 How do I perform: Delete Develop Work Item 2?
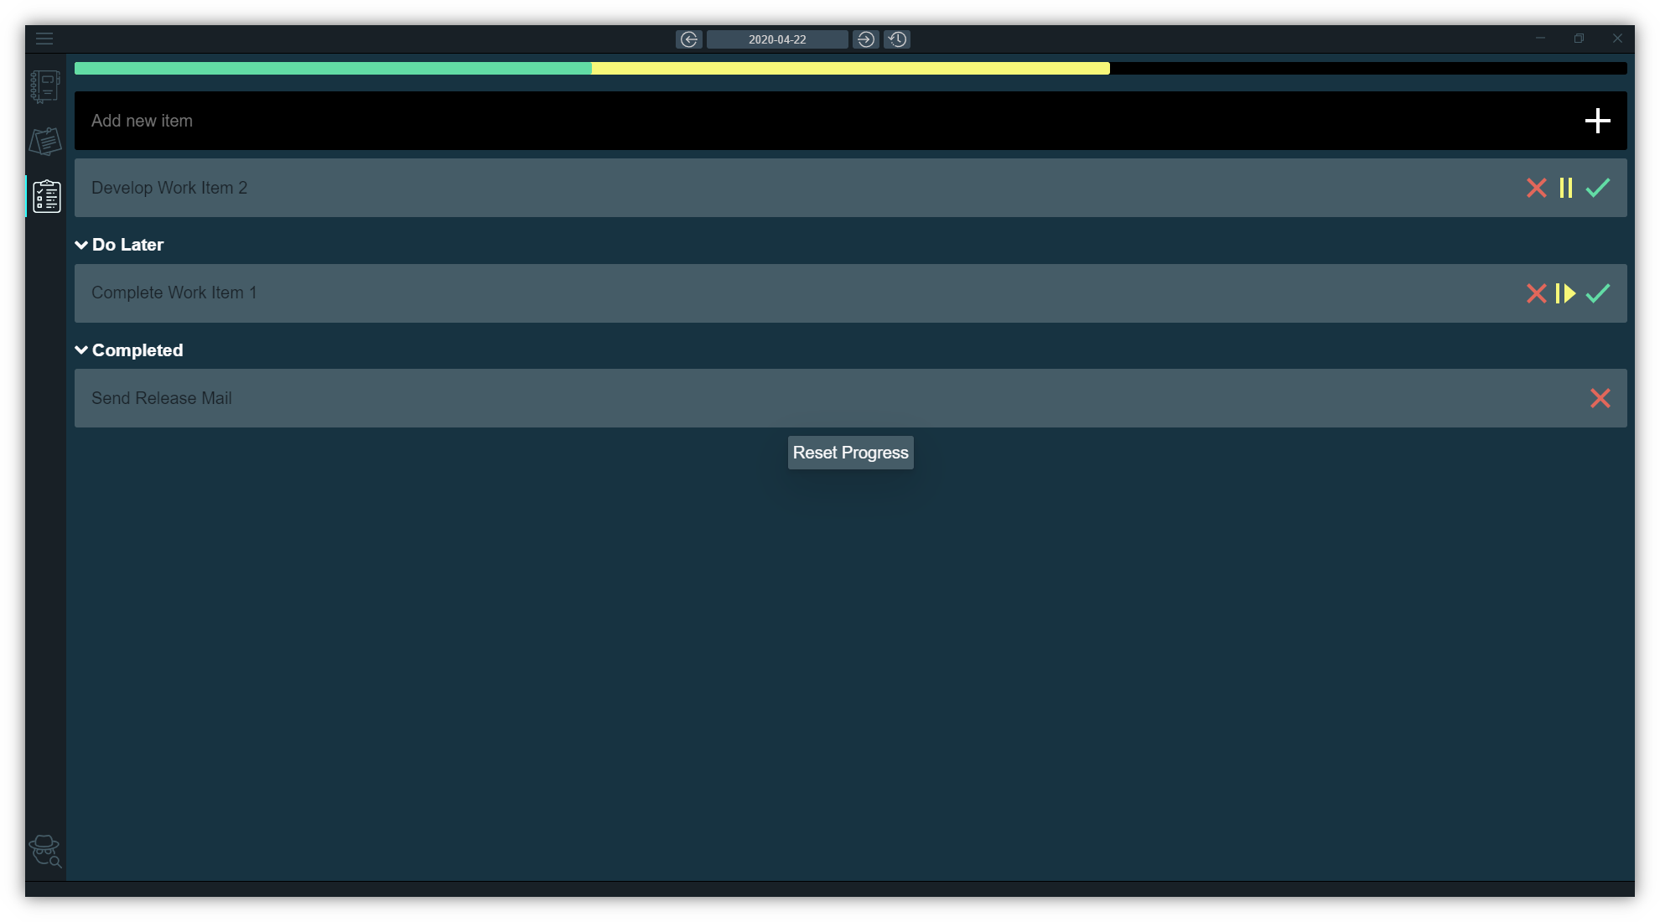(x=1536, y=188)
